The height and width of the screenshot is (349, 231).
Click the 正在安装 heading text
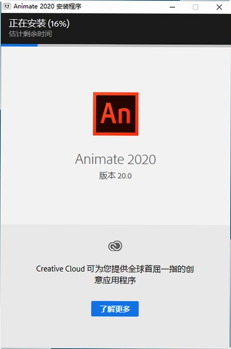pyautogui.click(x=28, y=23)
